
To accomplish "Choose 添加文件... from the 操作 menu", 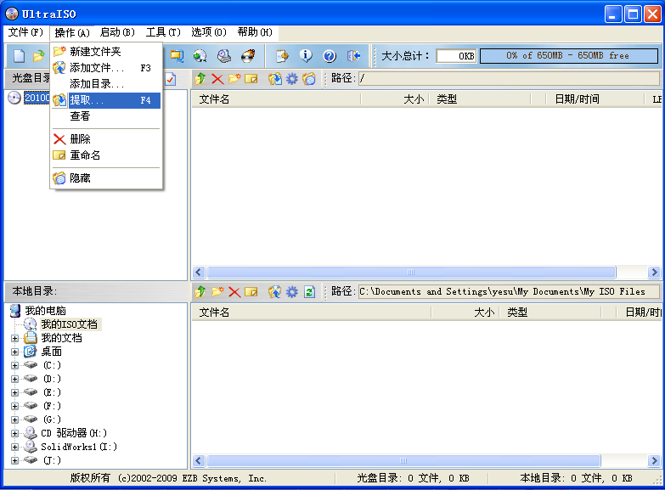I will (x=106, y=68).
